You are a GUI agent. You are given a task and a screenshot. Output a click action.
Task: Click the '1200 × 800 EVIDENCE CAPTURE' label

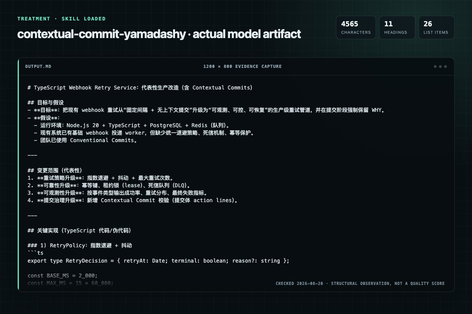(242, 66)
